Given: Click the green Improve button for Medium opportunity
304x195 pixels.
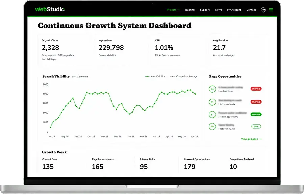Looking at the screenshot, I should click(256, 115).
